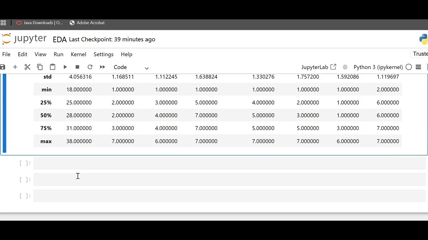The width and height of the screenshot is (428, 240).
Task: Select std value 1.757200
Action: tap(308, 77)
